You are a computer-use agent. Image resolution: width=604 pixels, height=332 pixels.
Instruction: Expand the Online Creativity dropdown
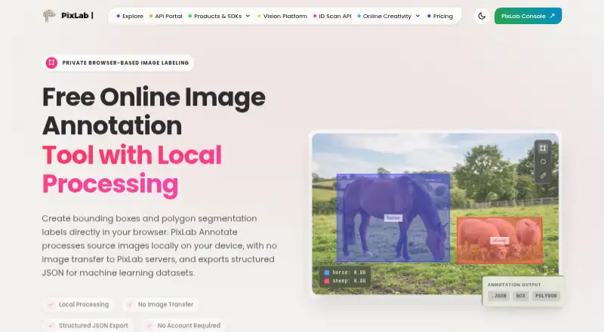388,16
